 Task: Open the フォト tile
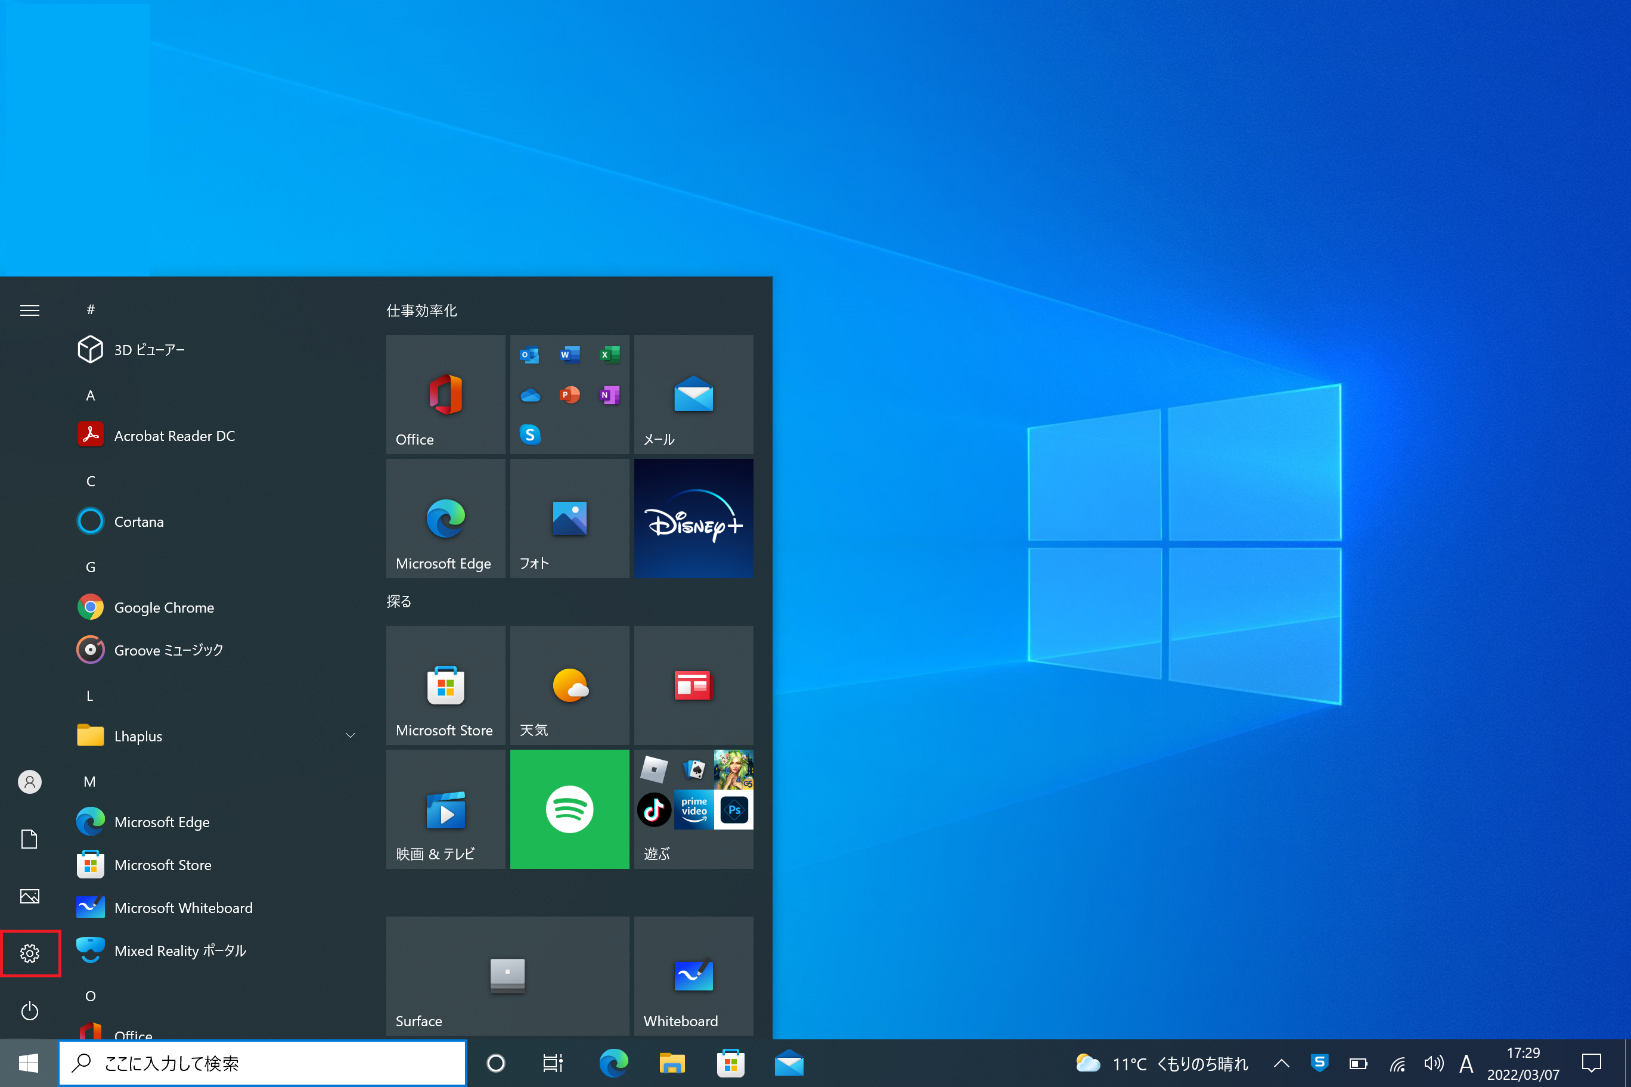tap(570, 518)
